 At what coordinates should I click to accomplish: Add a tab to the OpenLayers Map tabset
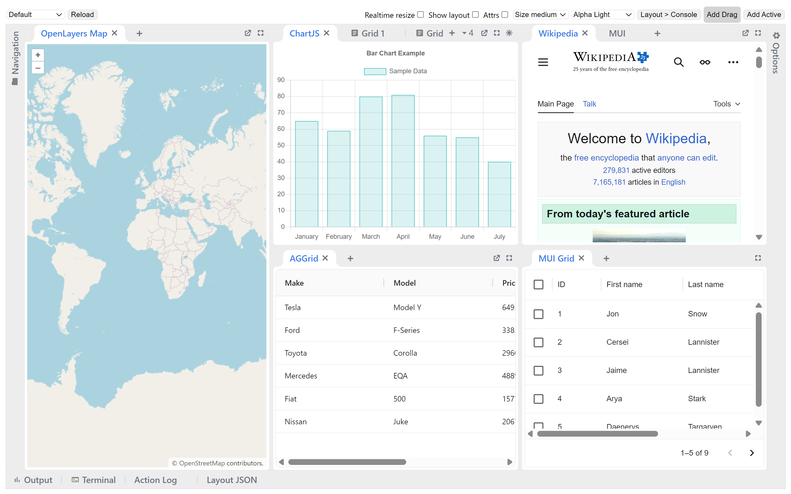pos(140,33)
